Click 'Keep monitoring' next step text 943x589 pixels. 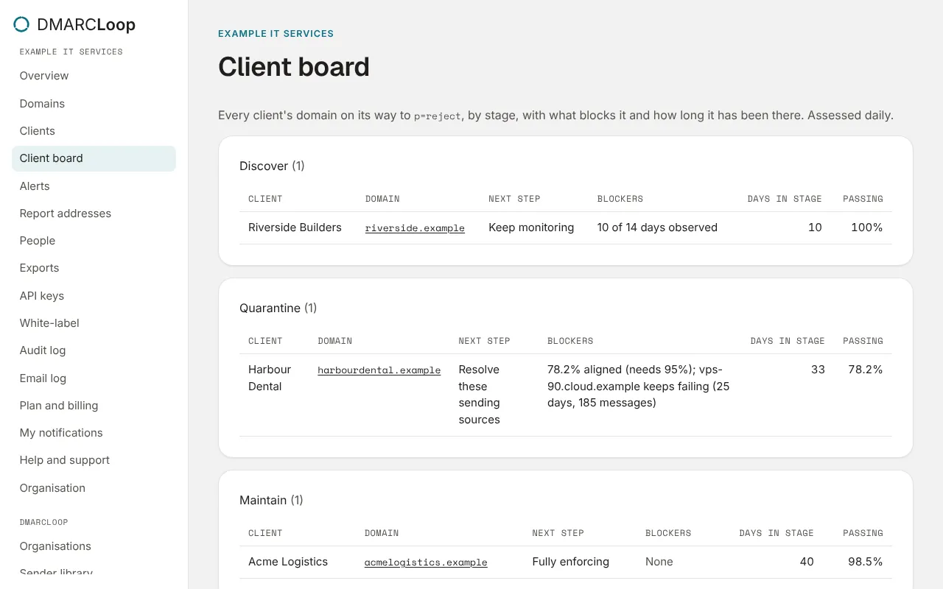point(531,228)
